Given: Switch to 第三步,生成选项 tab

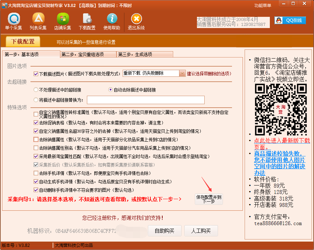Looking at the screenshot, I should [145, 54].
